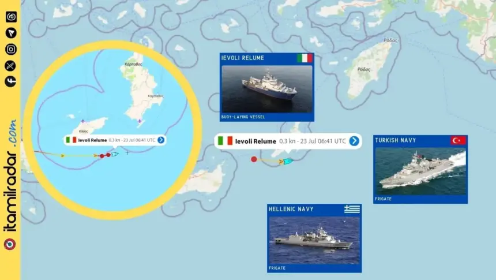This screenshot has width=496, height=280.
Task: Click the Turkish flag on Turkish Navy card
Action: point(458,140)
